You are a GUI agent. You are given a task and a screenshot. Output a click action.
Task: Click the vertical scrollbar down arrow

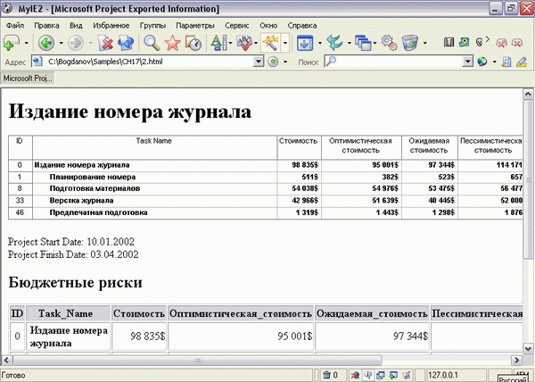pyautogui.click(x=528, y=349)
